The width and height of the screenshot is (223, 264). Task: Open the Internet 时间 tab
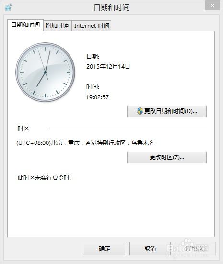click(92, 26)
